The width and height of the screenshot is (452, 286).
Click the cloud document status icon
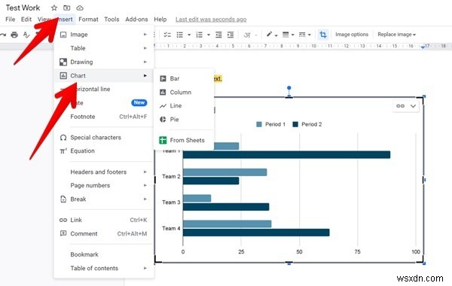80,8
